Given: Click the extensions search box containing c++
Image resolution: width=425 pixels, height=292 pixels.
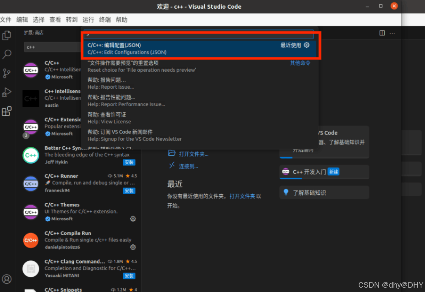Looking at the screenshot, I should pyautogui.click(x=52, y=47).
